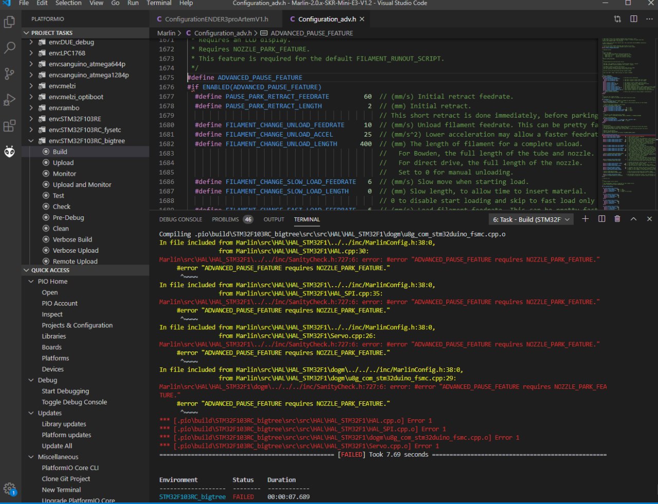Click line 1675 #define ADVANCED_PAUSE_FEATURE
This screenshot has width=658, height=504.
pos(245,78)
